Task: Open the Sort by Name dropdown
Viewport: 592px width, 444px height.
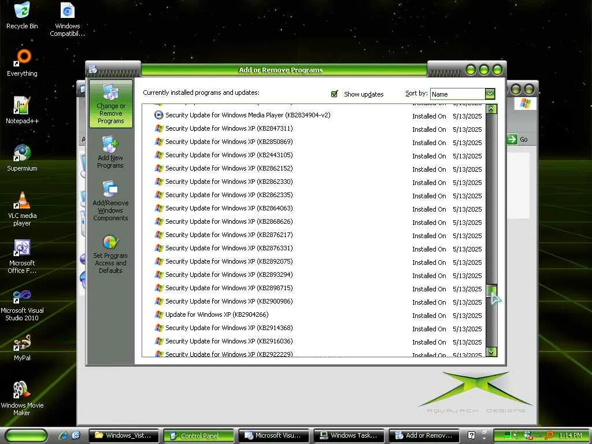Action: tap(490, 94)
